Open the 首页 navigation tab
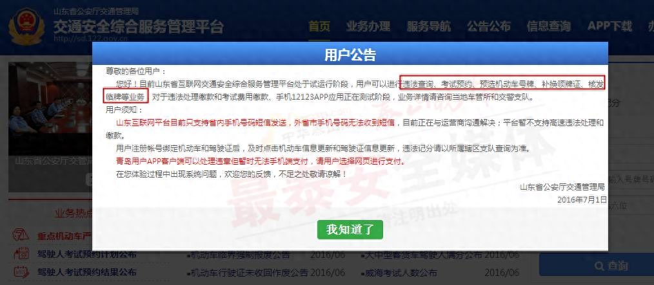The height and width of the screenshot is (285, 654). pyautogui.click(x=319, y=26)
